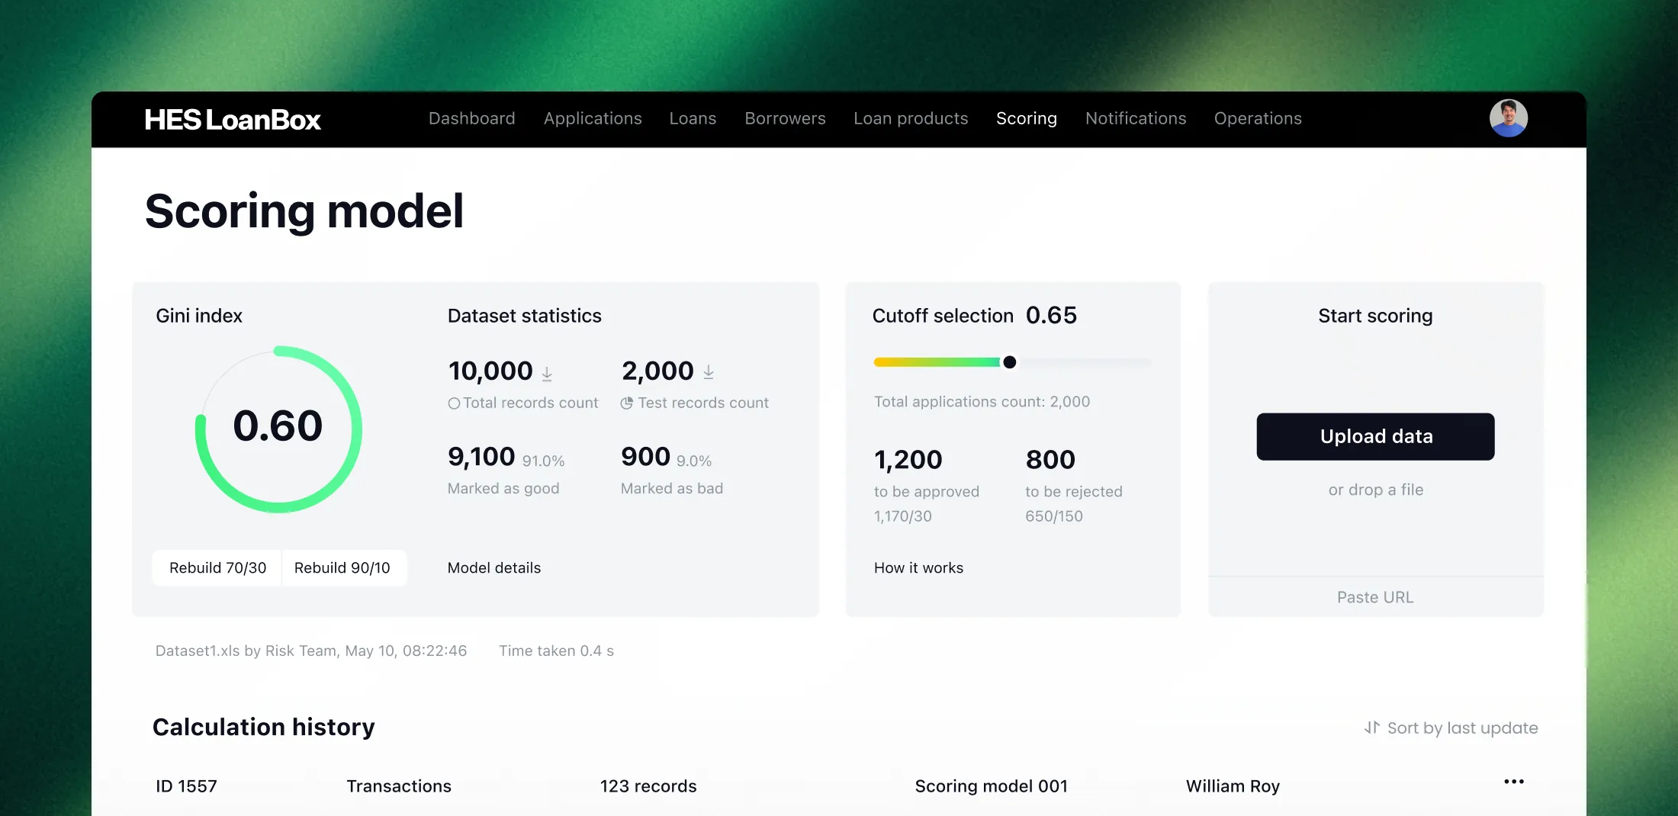Screen dimensions: 1678x816
Task: Click the Dataset statistics heading
Action: click(x=525, y=316)
